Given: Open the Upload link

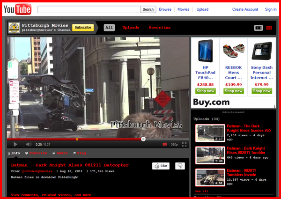Looking at the screenshot, I should click(202, 9).
